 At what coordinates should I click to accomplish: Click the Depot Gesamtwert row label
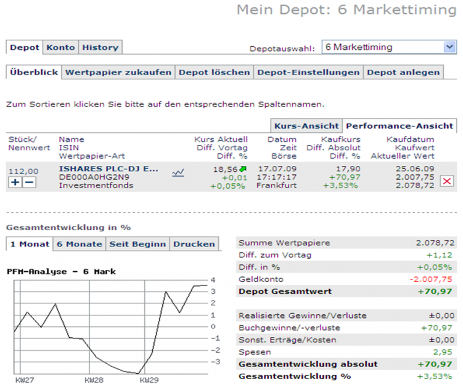coord(285,291)
